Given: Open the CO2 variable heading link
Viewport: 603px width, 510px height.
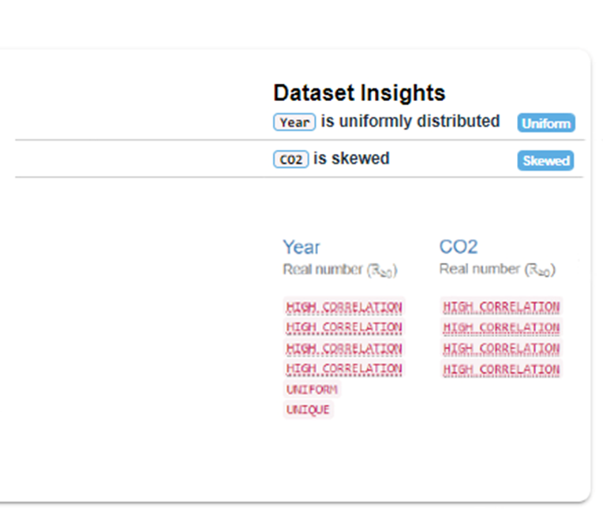Looking at the screenshot, I should pyautogui.click(x=459, y=247).
